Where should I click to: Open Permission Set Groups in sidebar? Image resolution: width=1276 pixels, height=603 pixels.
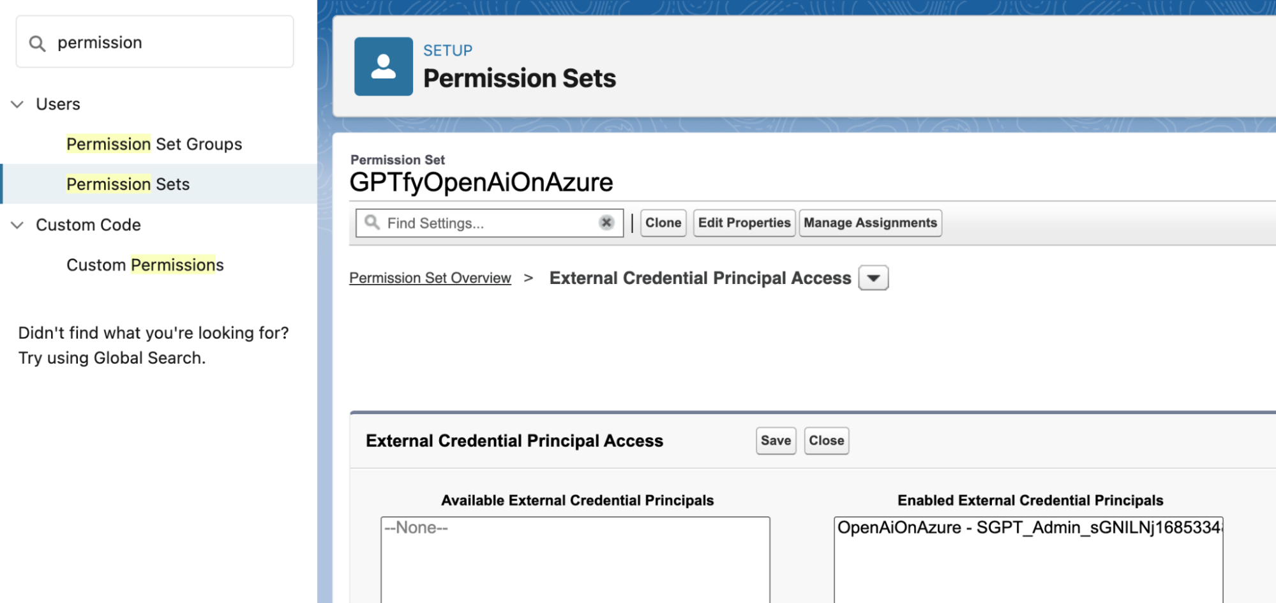coord(154,144)
